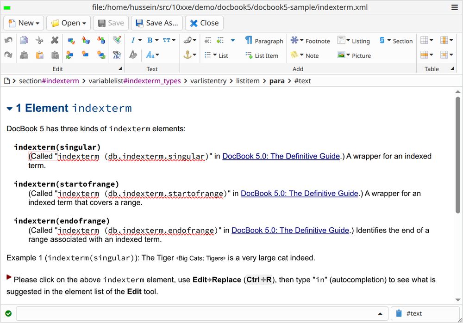
Task: Select listitem in the node path
Action: tap(248, 81)
